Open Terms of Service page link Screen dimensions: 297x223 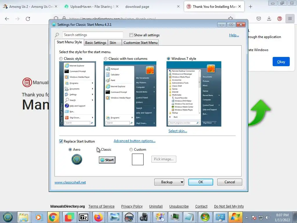101,206
